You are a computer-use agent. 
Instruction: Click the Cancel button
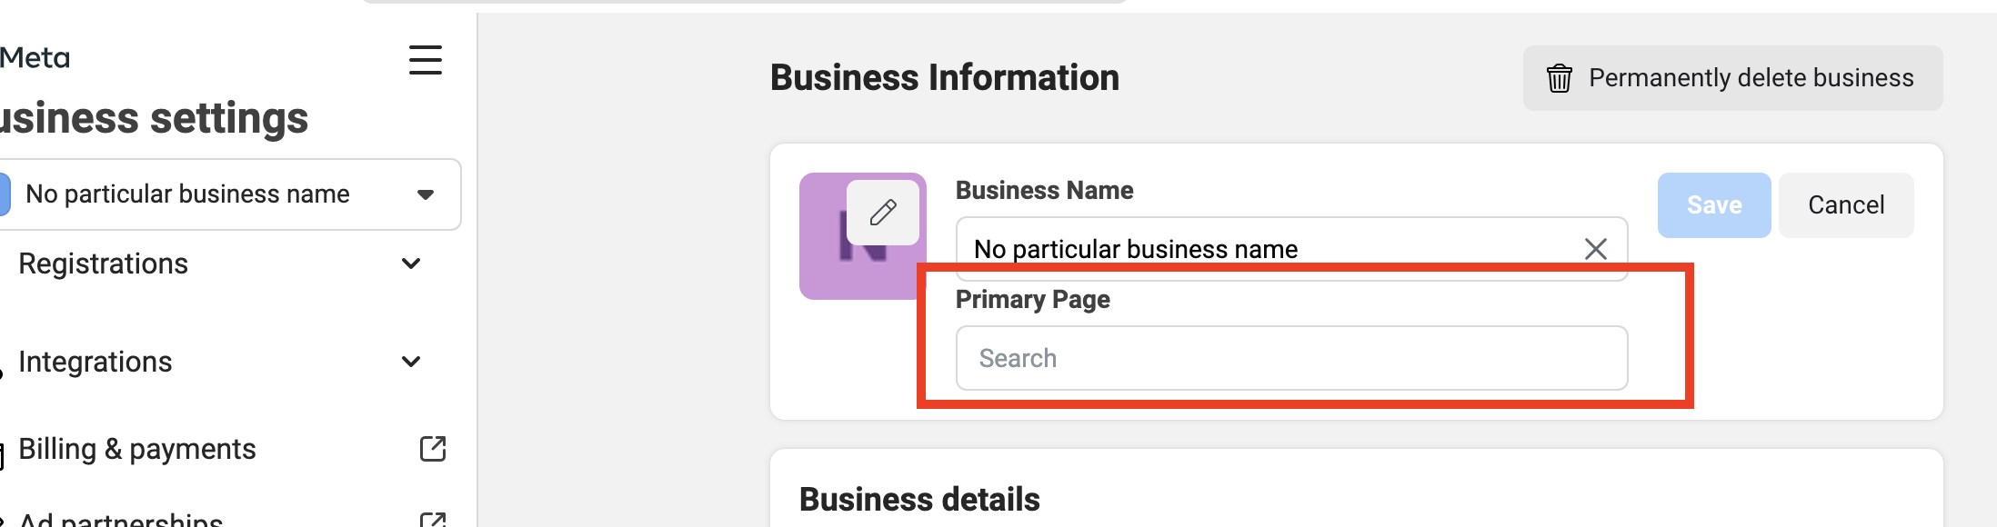[1845, 205]
